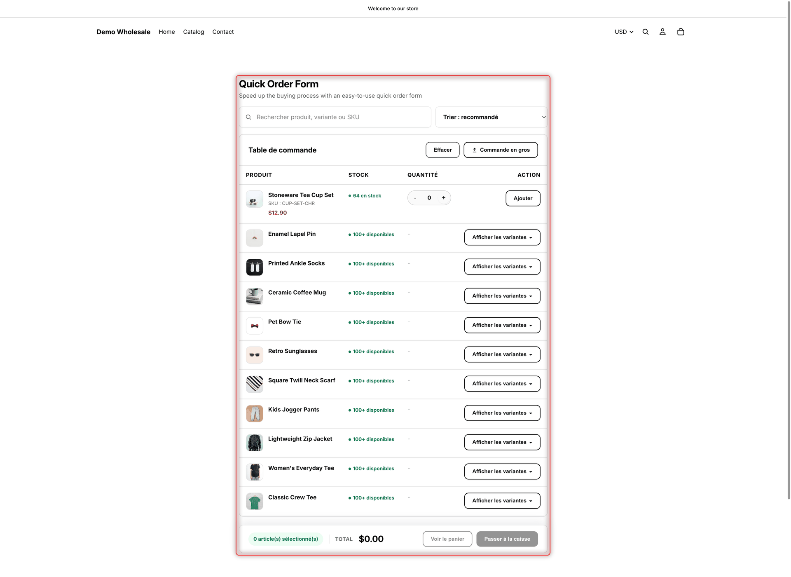
Task: Open the Contact menu link
Action: click(x=223, y=32)
